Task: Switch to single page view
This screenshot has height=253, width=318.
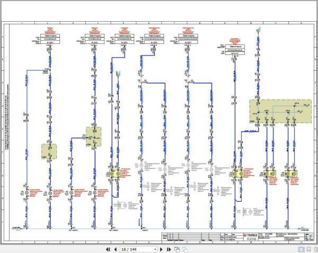Action: (x=301, y=249)
